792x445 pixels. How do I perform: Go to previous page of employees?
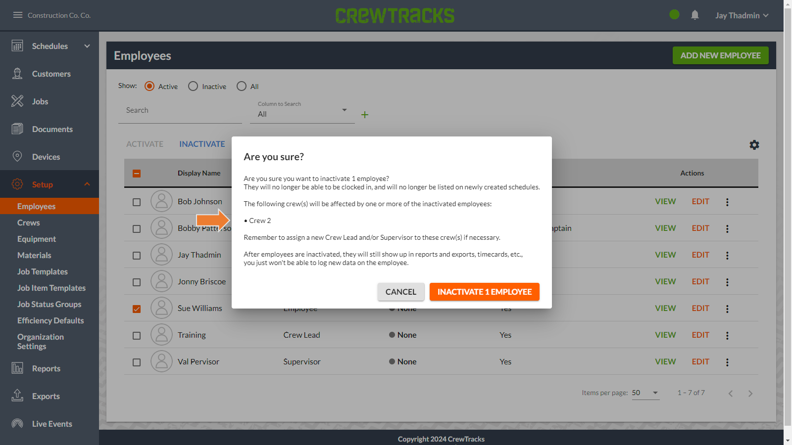point(731,394)
